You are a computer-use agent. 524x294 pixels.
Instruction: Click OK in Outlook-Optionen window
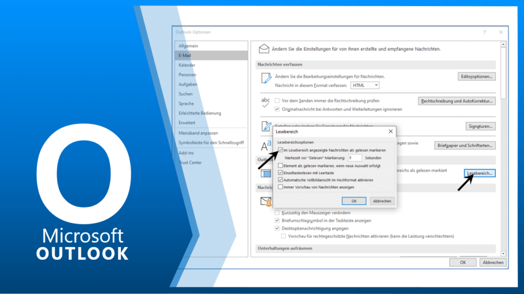click(463, 263)
